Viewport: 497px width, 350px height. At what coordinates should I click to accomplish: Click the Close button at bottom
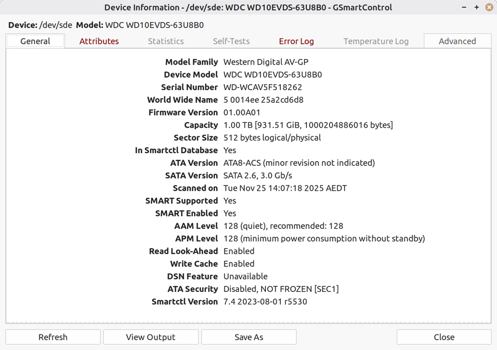444,337
